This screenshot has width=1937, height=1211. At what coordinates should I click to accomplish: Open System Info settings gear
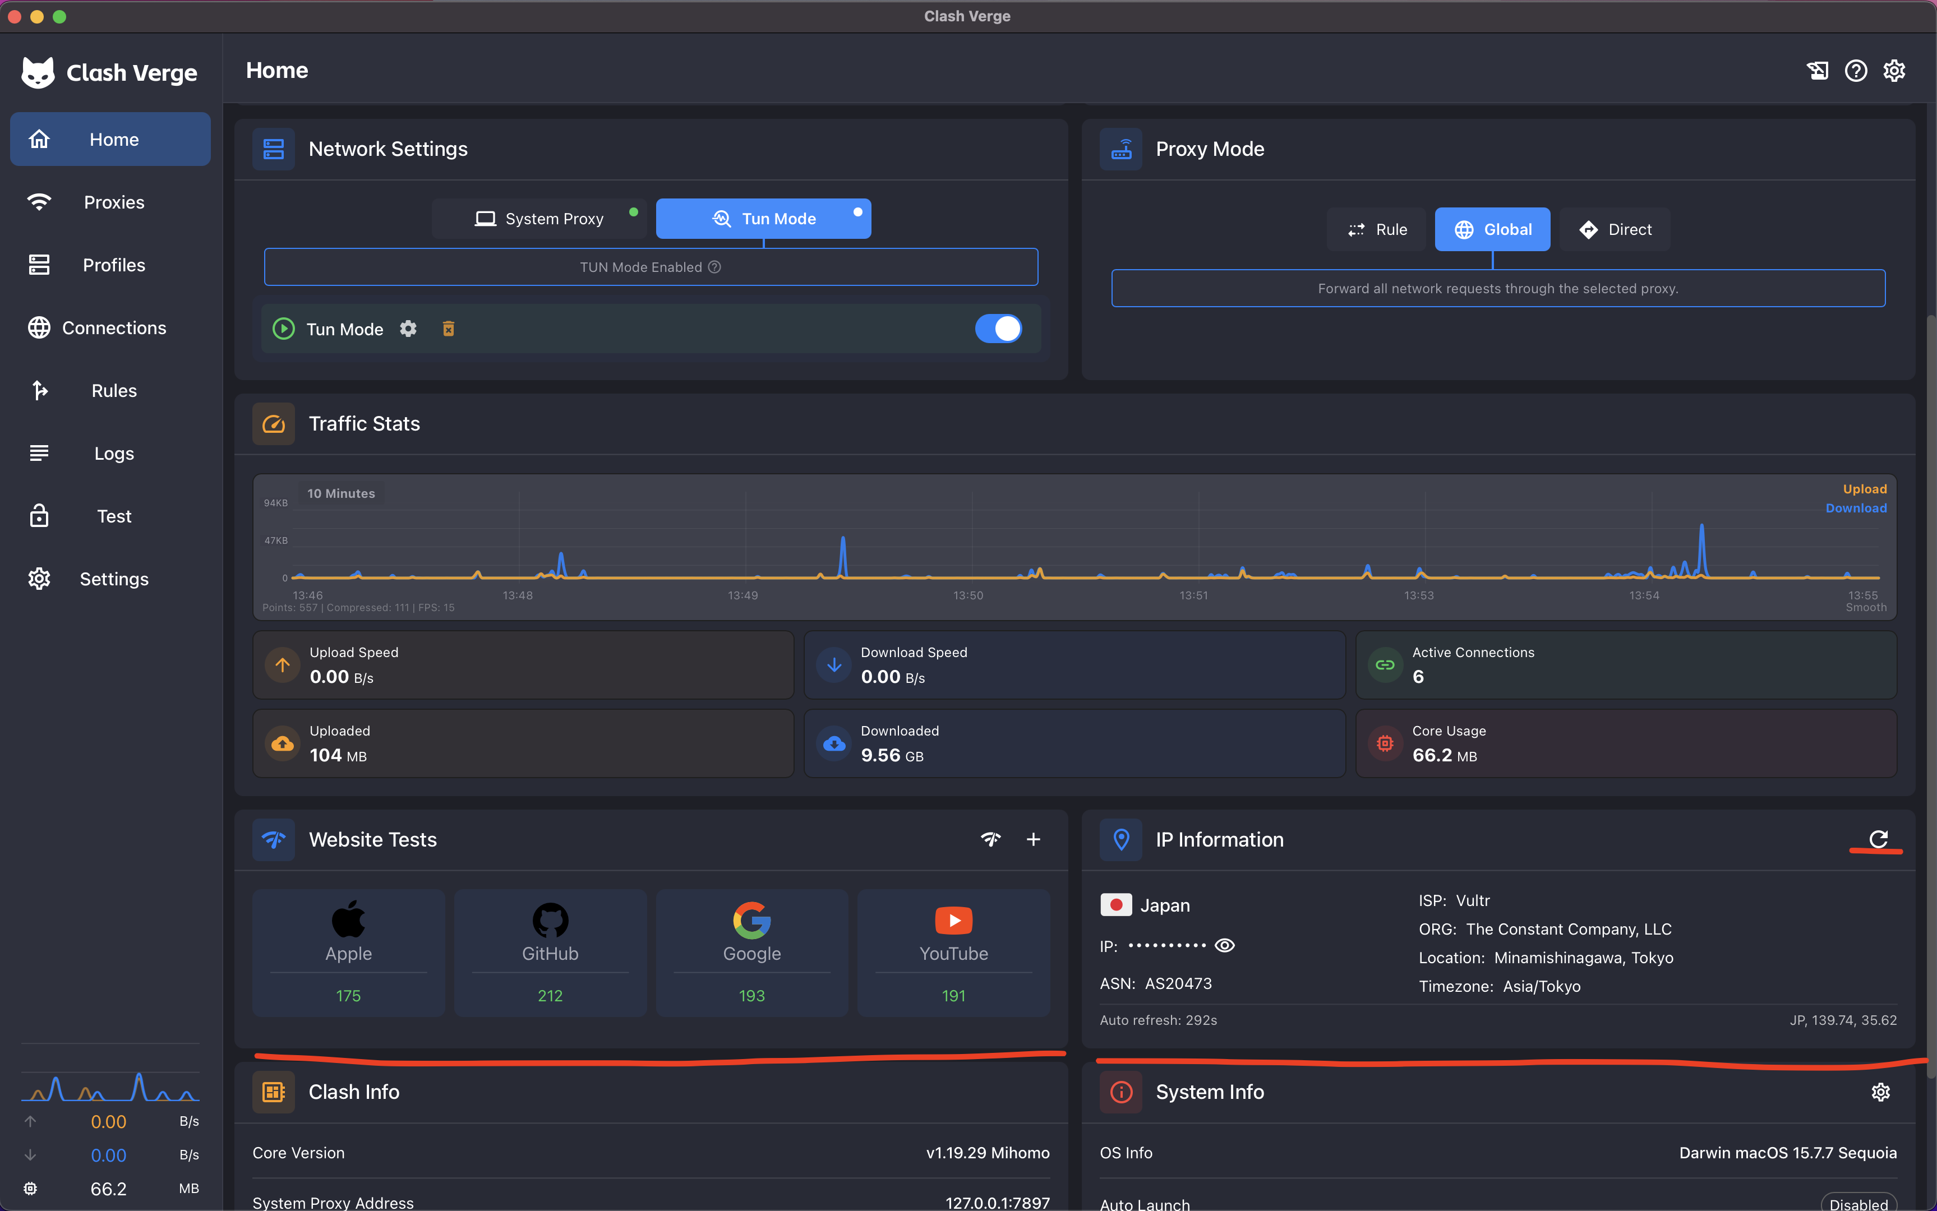[1880, 1093]
